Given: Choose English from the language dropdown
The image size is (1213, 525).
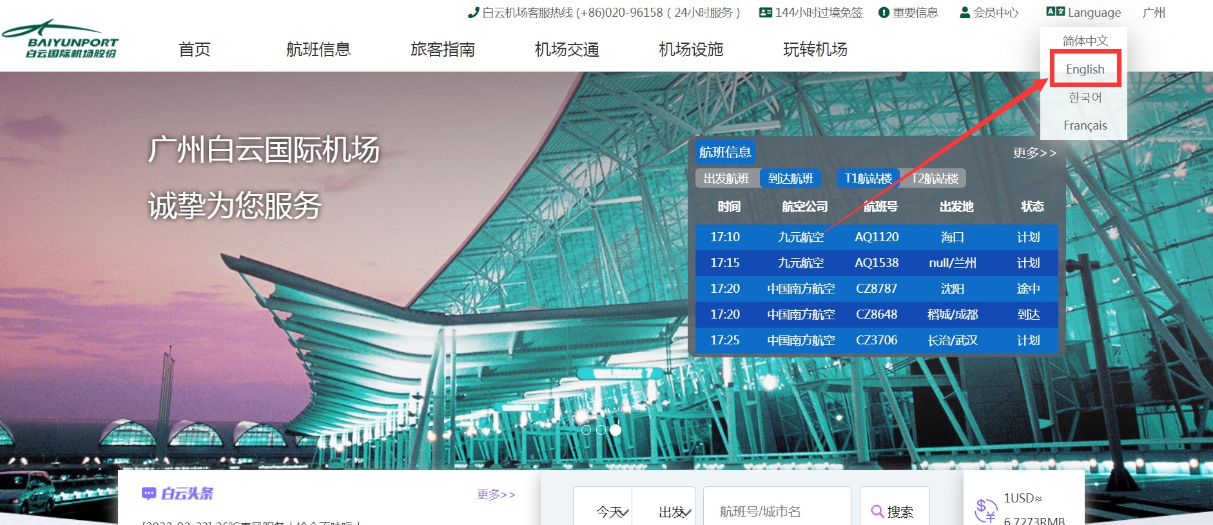Looking at the screenshot, I should pyautogui.click(x=1085, y=69).
